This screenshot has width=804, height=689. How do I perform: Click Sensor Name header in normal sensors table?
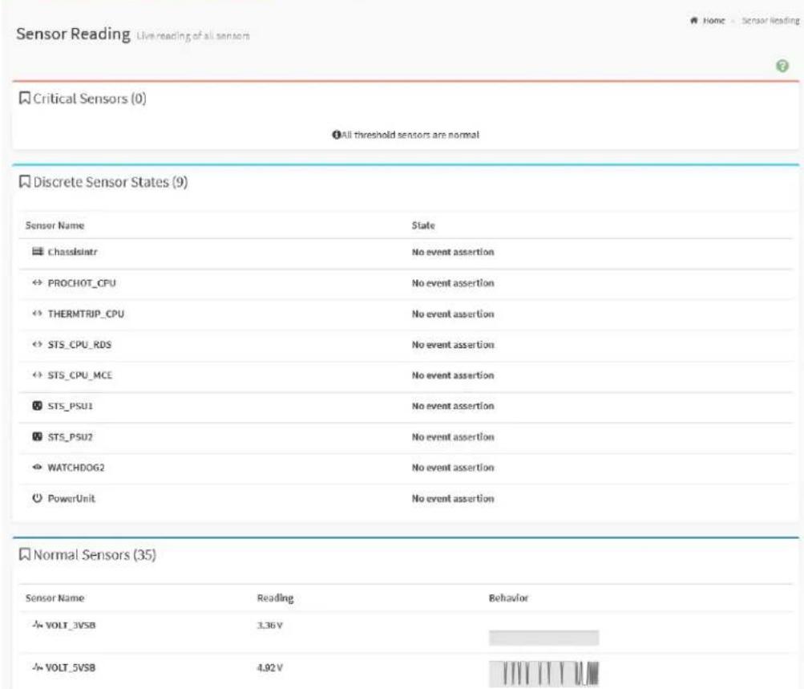click(x=55, y=598)
